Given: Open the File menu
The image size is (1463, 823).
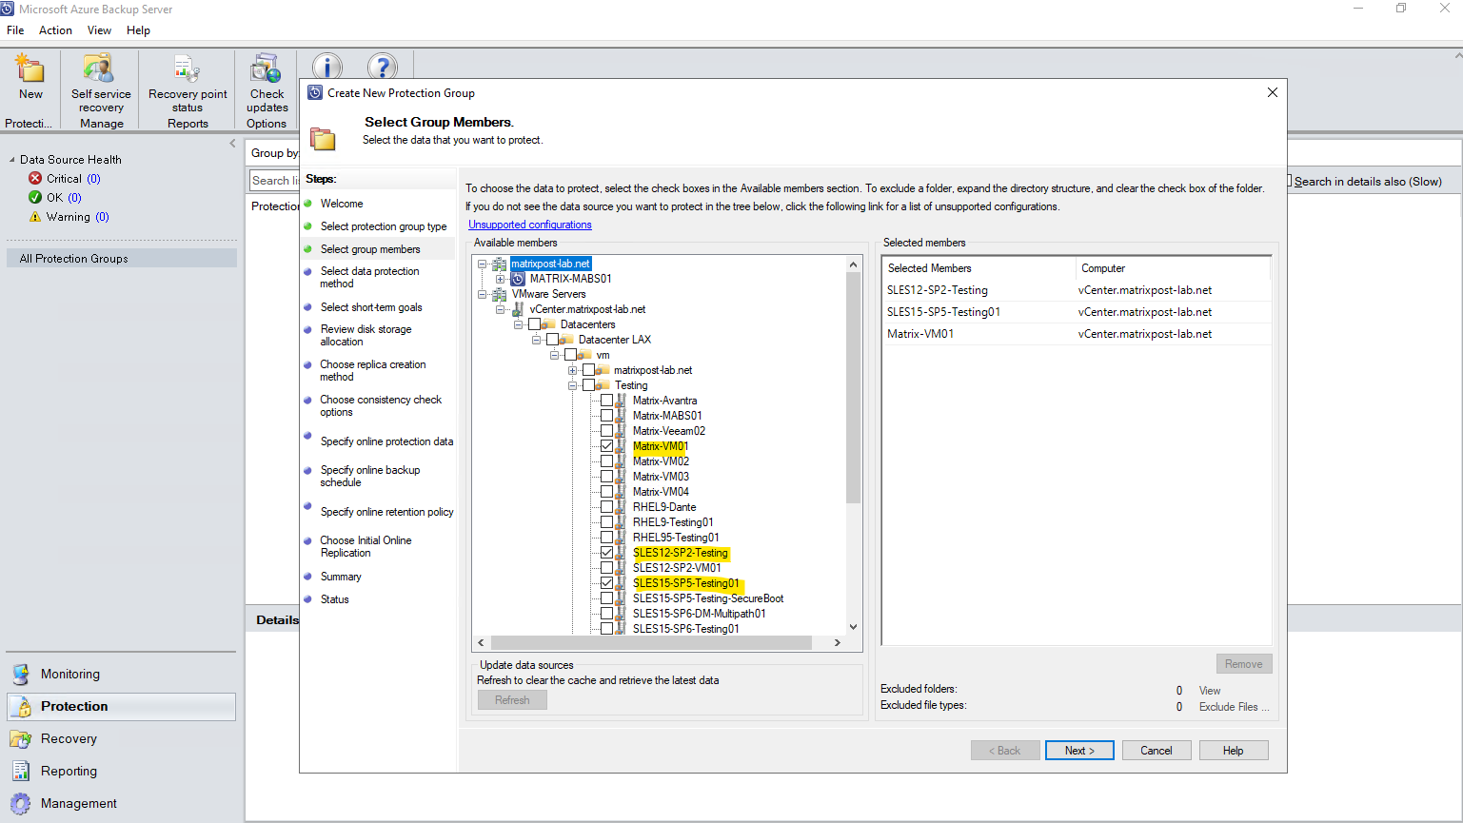Looking at the screenshot, I should coord(15,30).
